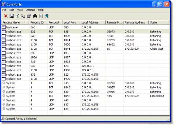Click local port 139 cell

66,92
